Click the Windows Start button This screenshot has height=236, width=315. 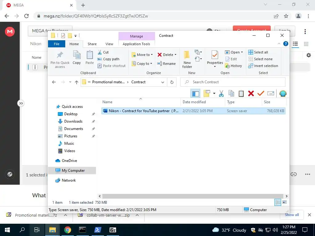click(x=7, y=230)
